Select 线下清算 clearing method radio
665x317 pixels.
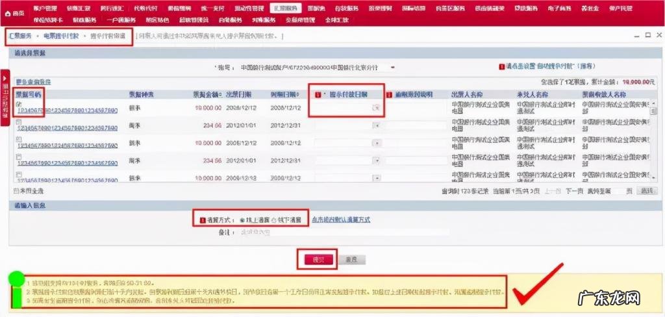click(x=274, y=220)
